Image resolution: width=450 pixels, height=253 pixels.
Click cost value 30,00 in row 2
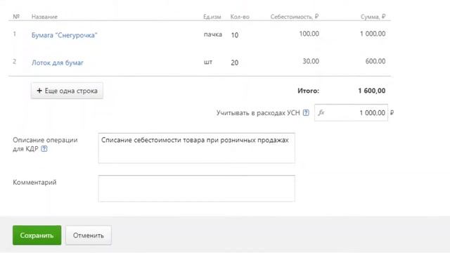coord(311,61)
